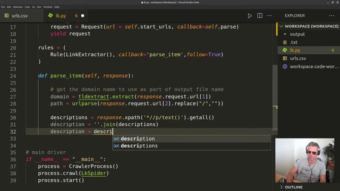Open the File menu
This screenshot has width=340, height=191.
pyautogui.click(x=3, y=7)
